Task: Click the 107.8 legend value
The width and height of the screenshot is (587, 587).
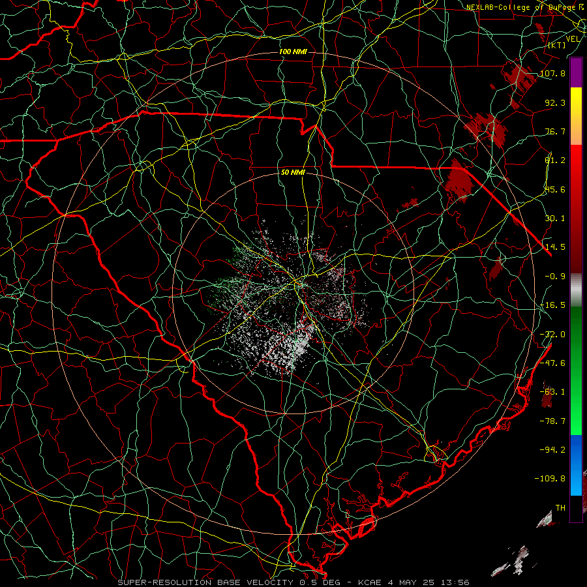Action: [552, 73]
